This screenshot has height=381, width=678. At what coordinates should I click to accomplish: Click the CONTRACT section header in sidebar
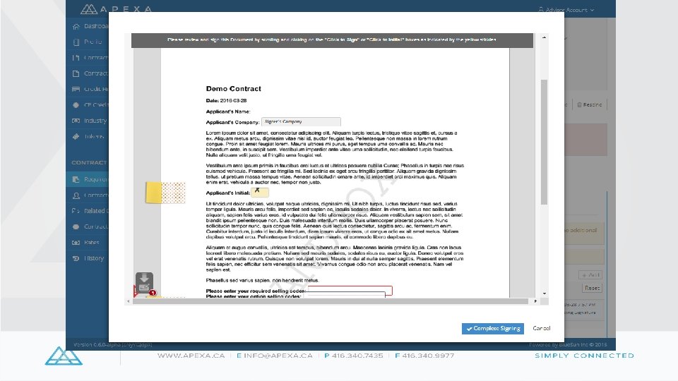coord(89,162)
